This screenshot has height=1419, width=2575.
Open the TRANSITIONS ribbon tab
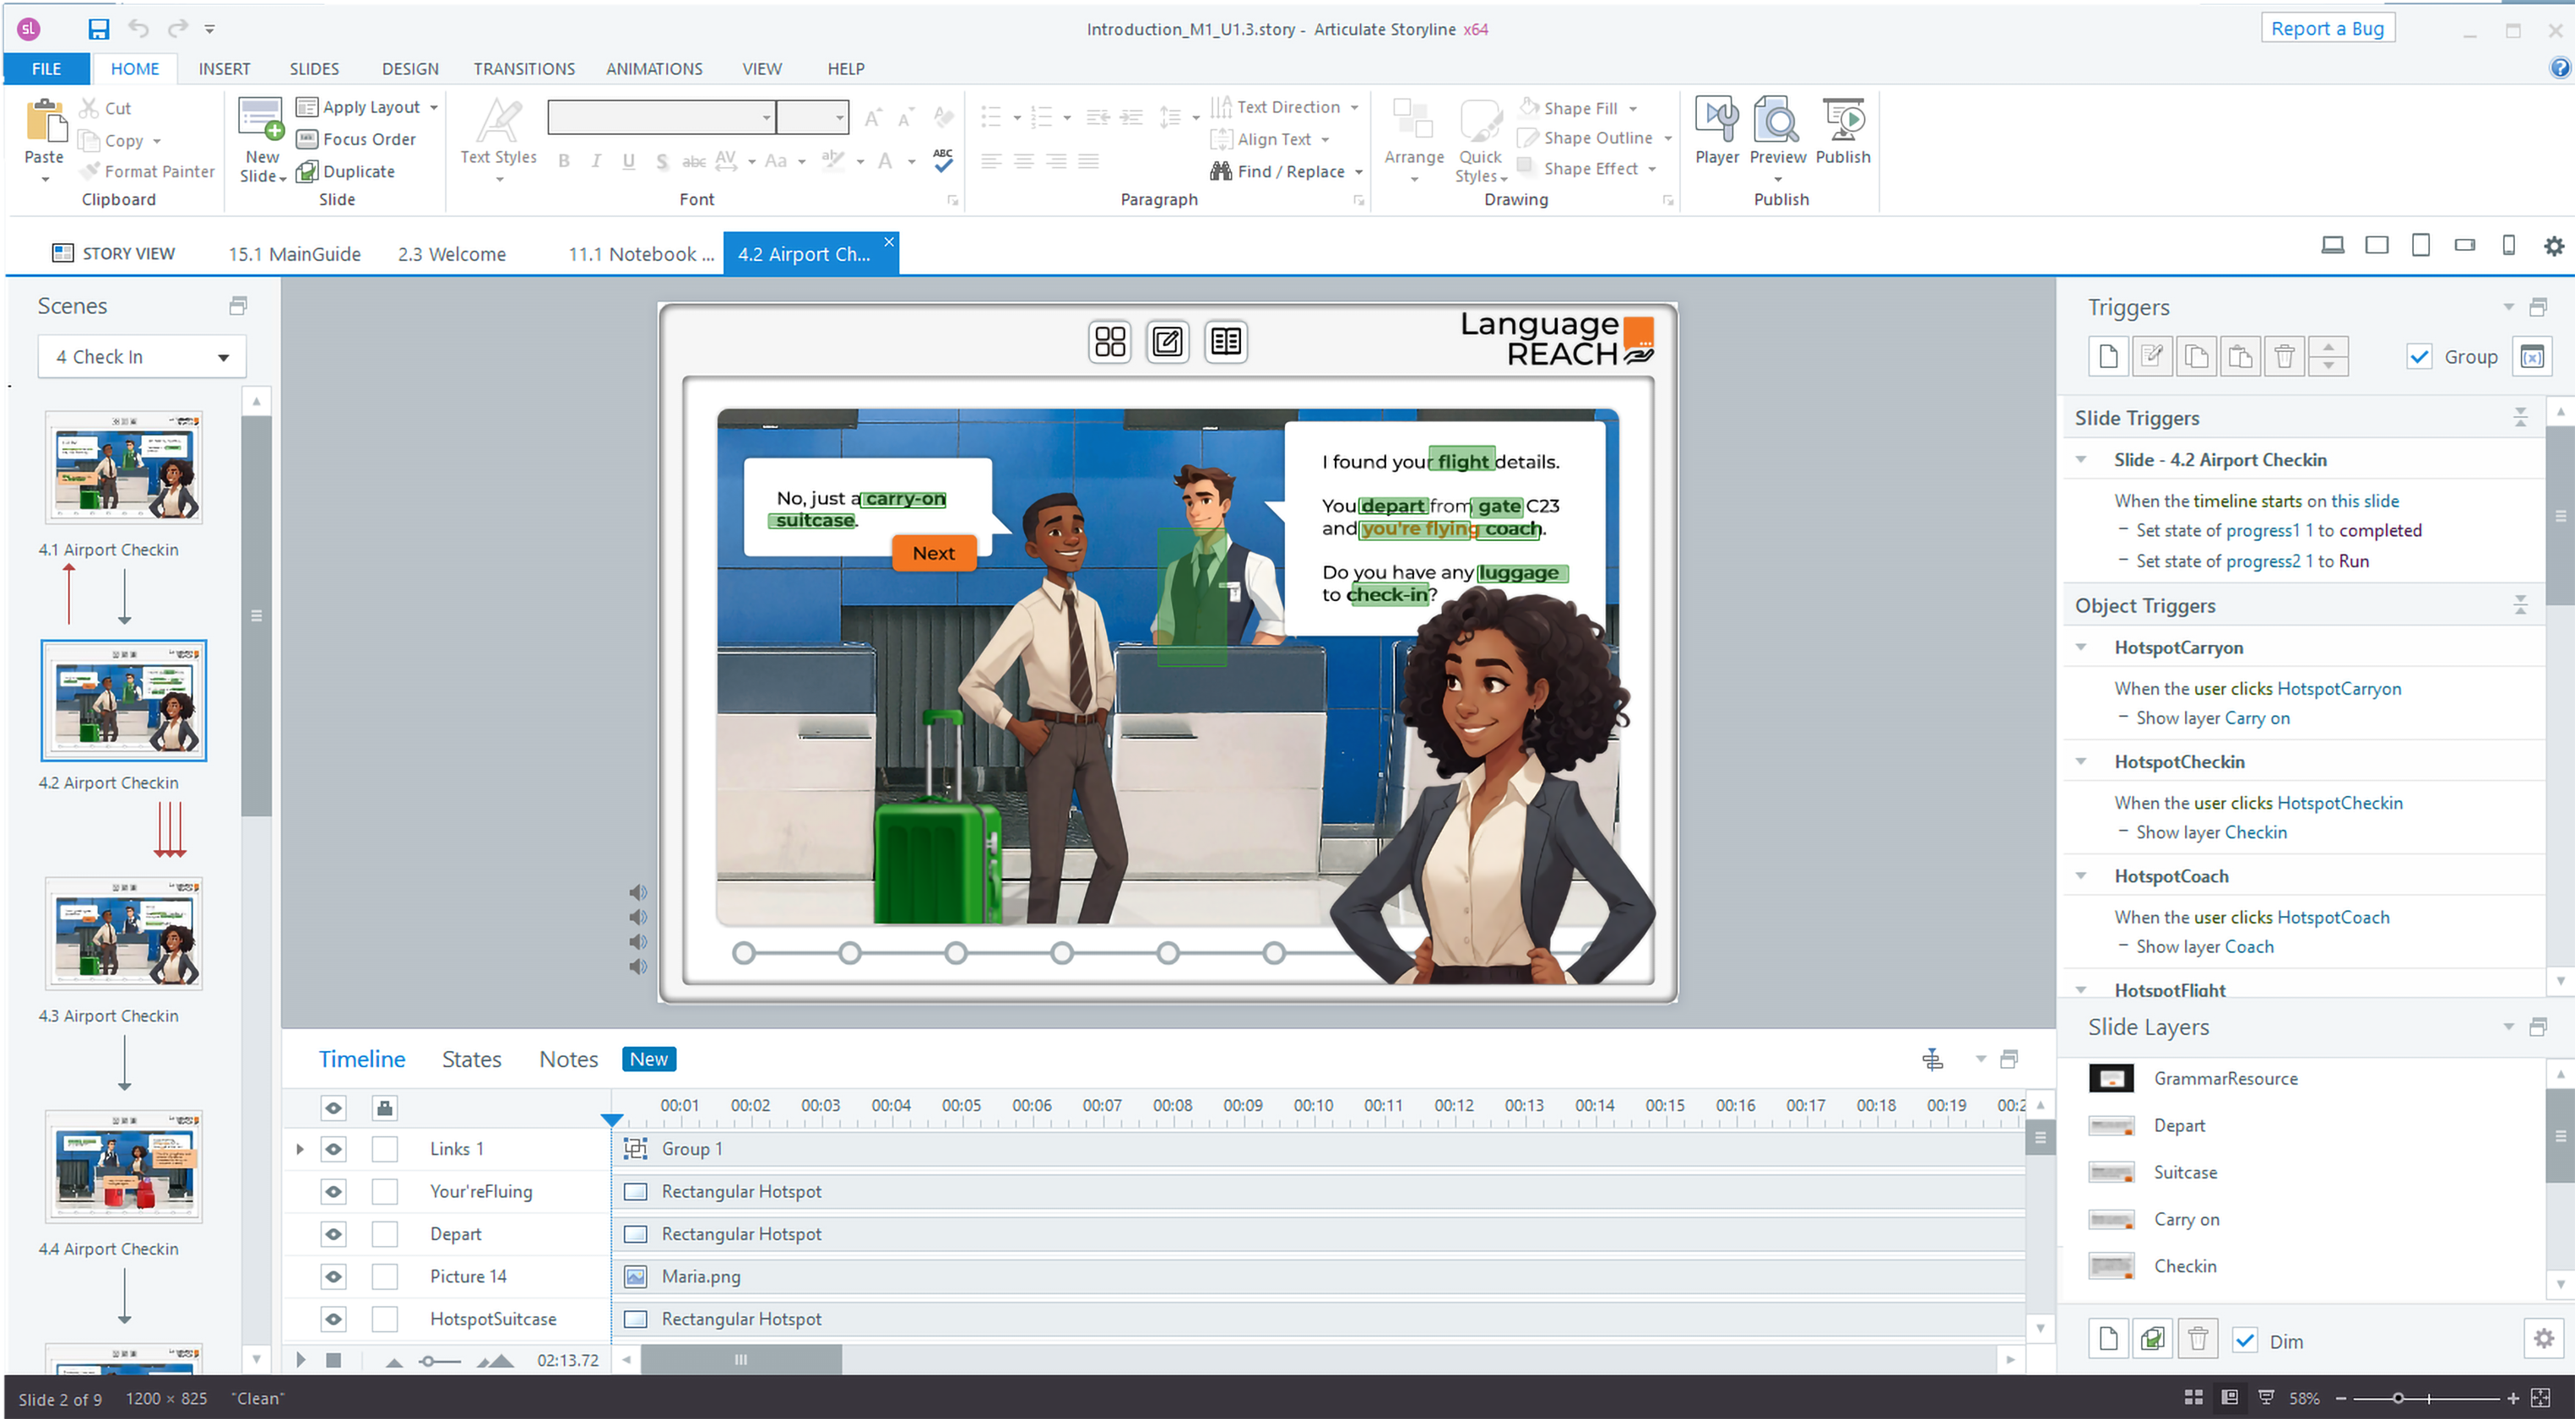coord(523,69)
